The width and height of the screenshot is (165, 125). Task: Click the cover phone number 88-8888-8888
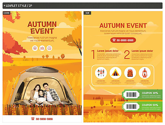click(44, 119)
